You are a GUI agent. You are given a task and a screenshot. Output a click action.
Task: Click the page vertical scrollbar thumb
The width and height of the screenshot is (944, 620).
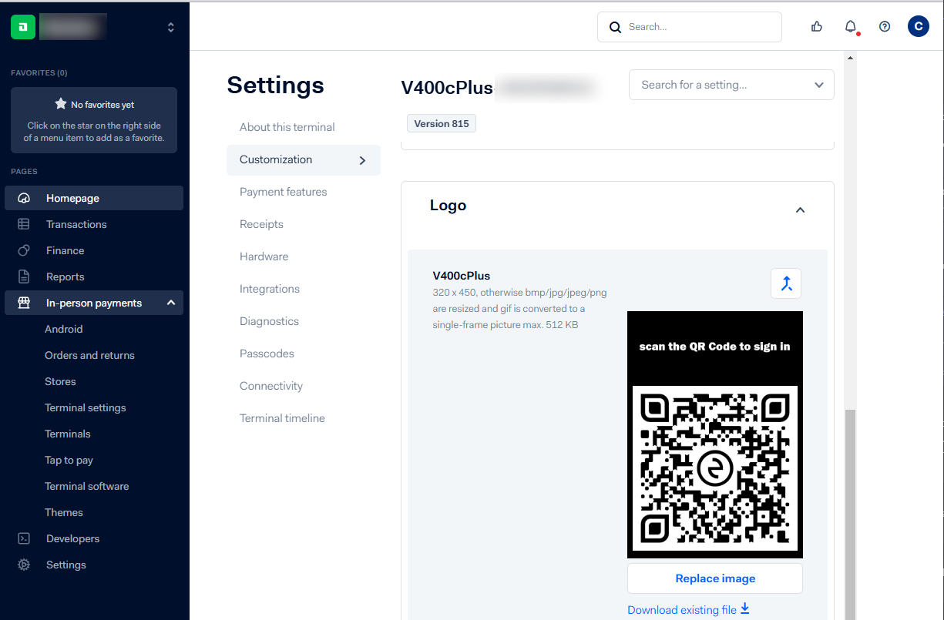pyautogui.click(x=851, y=514)
